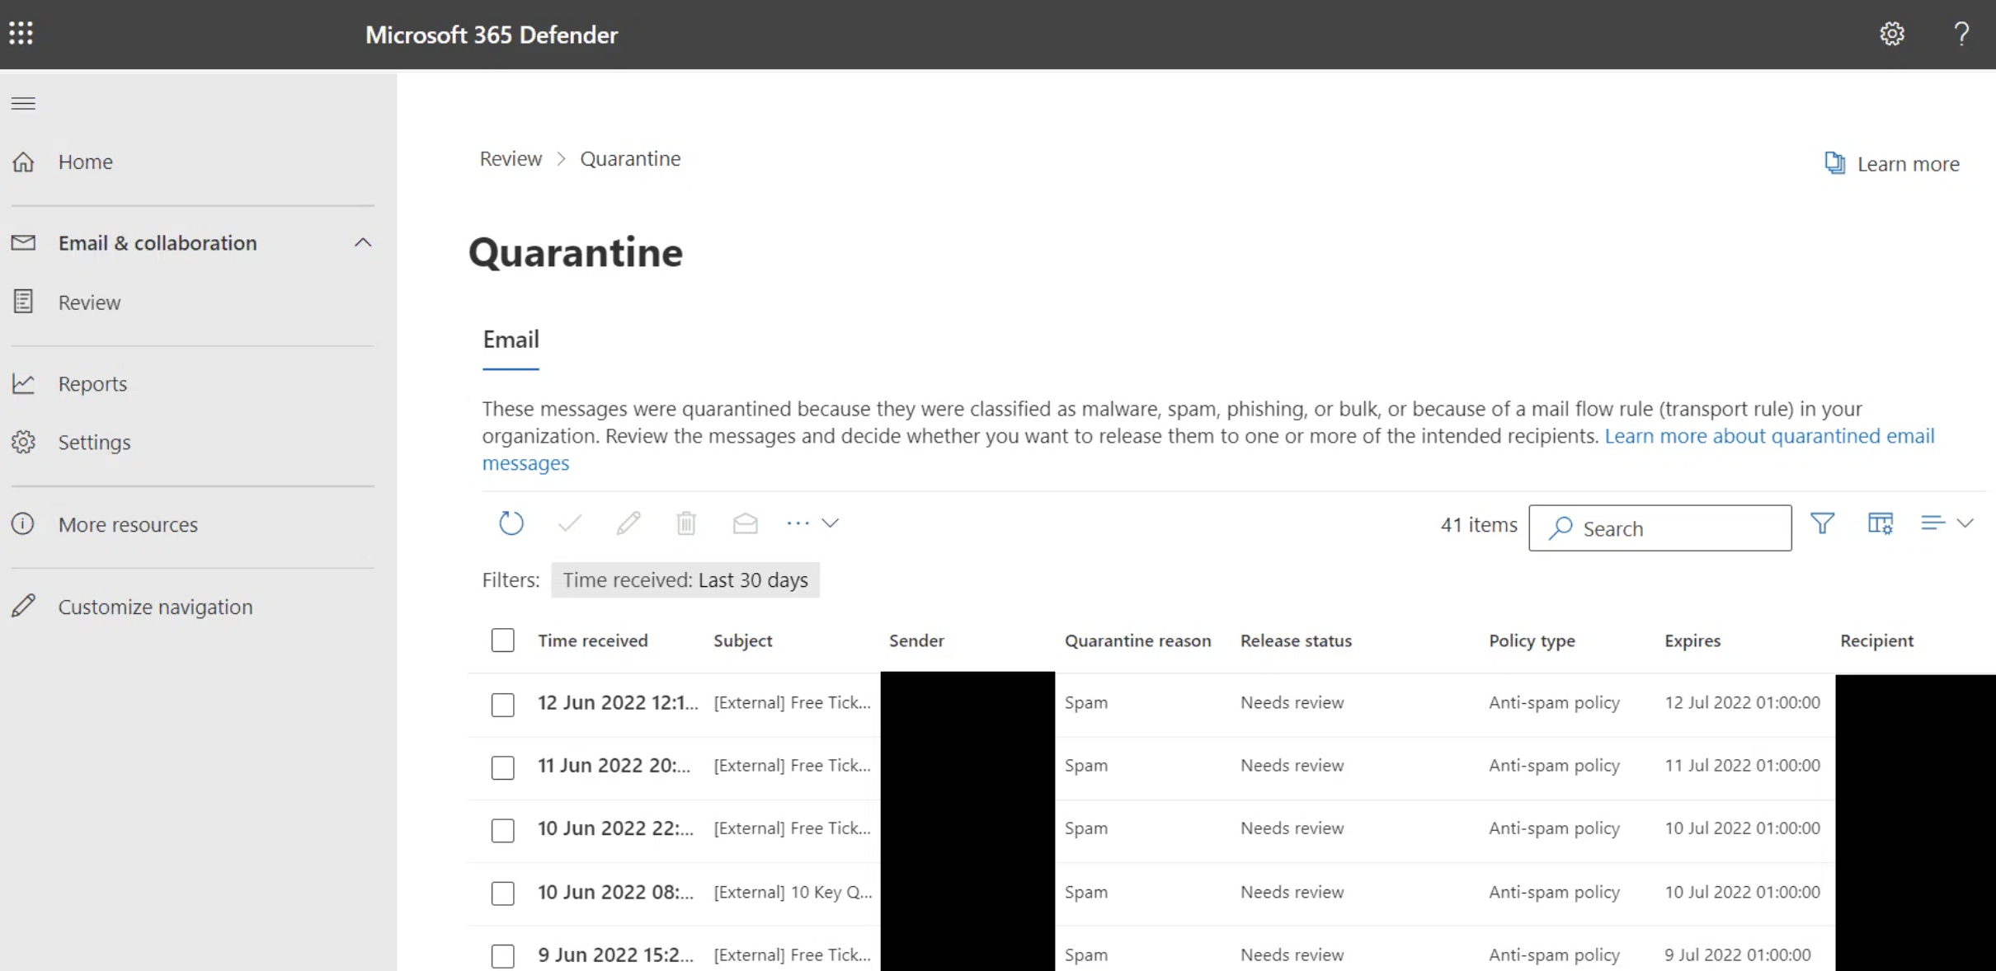The width and height of the screenshot is (1996, 971).
Task: Open the envelope preview icon
Action: [x=745, y=523]
